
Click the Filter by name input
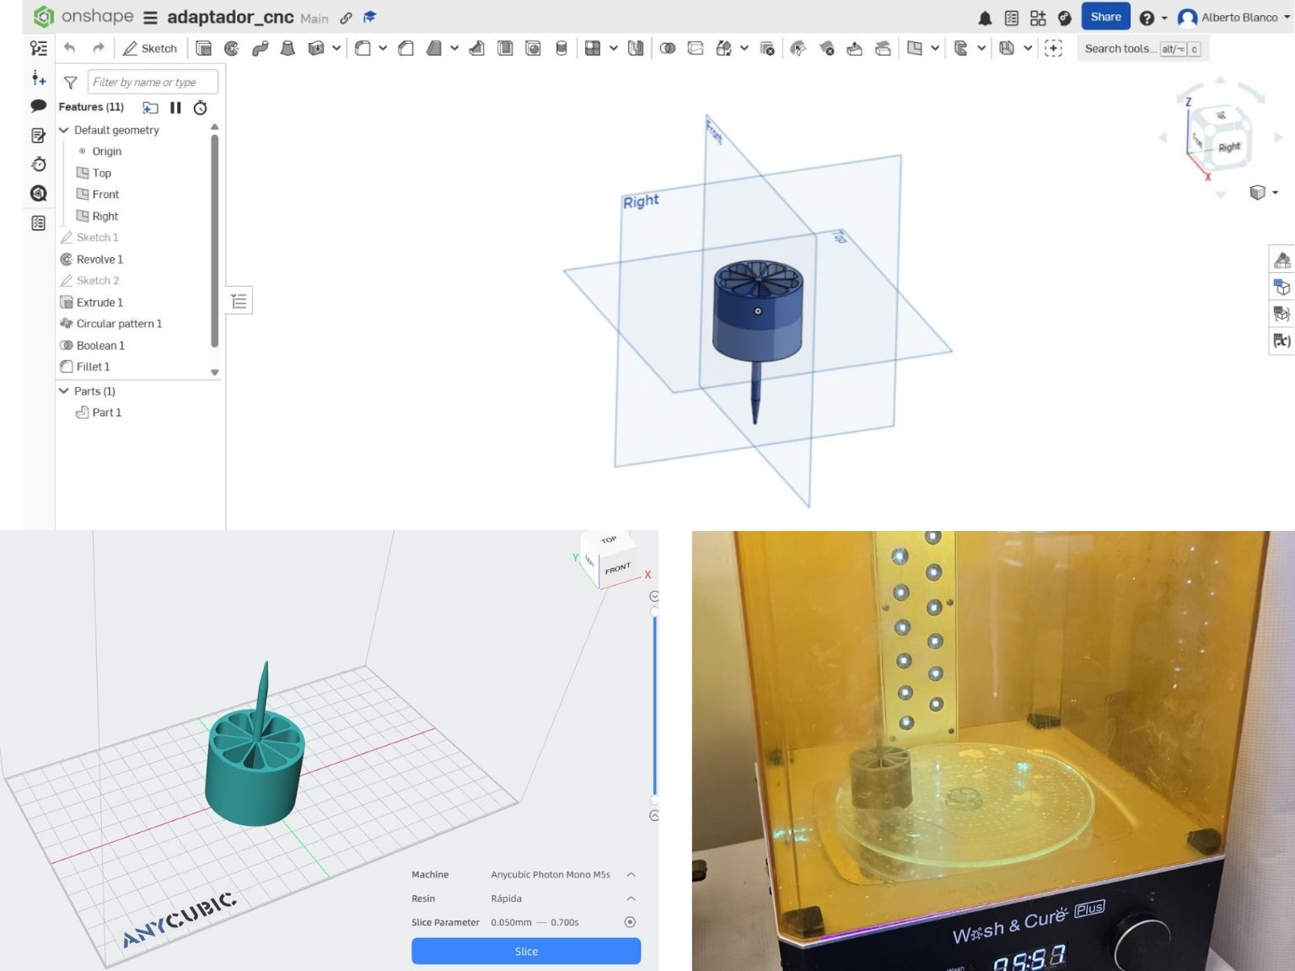153,82
